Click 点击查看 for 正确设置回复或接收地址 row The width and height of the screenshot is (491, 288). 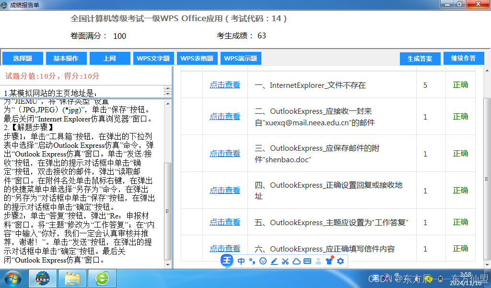[x=225, y=191]
